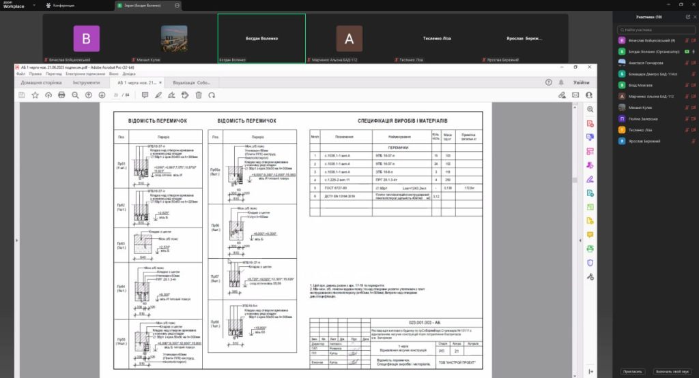Open the Protect shield tool in right sidebar
Viewport: 699px width, 378px height.
coord(590,262)
